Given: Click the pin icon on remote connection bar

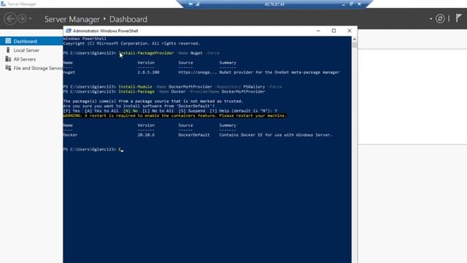Looking at the screenshot, I should (190, 4).
